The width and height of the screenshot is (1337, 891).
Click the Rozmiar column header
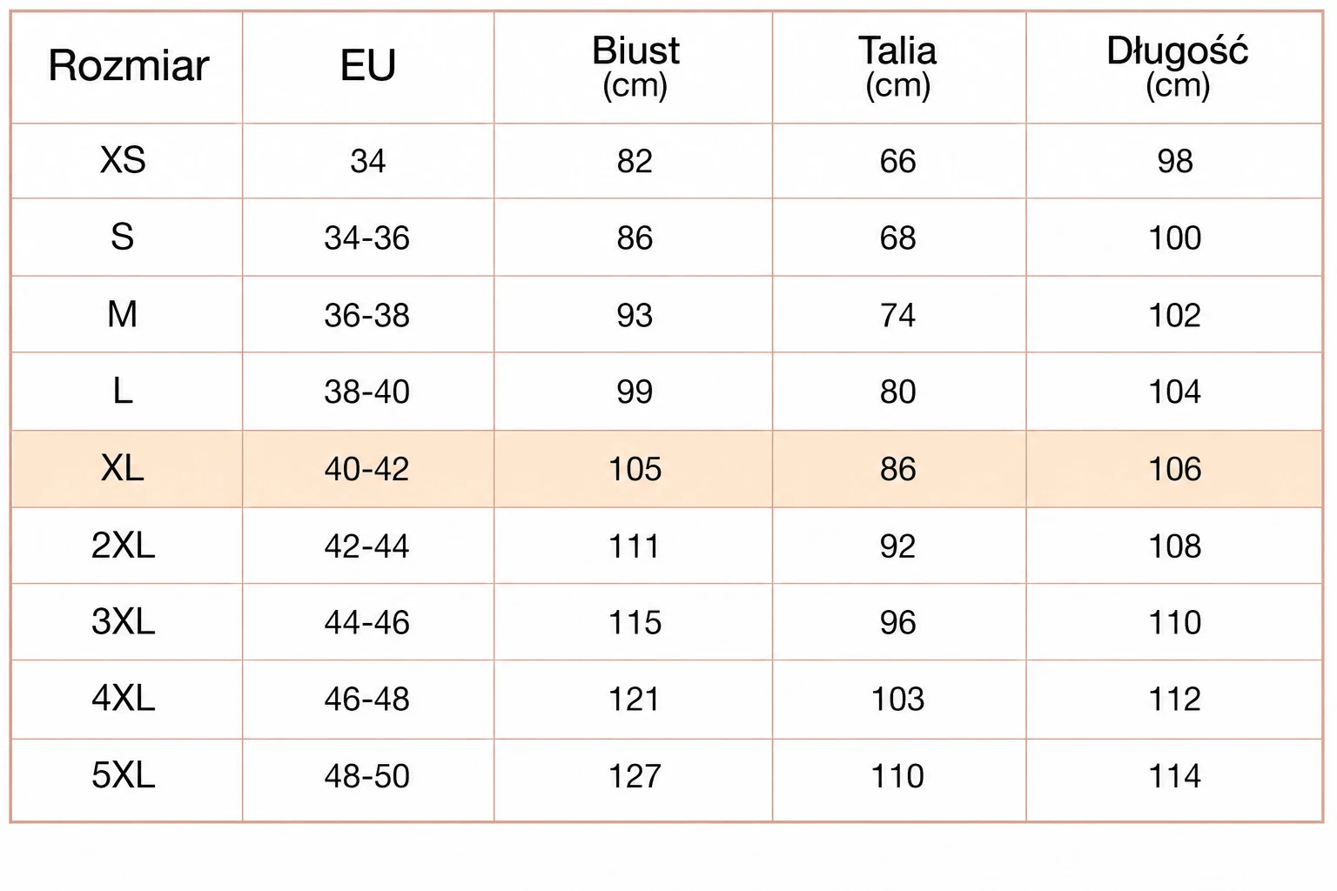click(127, 67)
